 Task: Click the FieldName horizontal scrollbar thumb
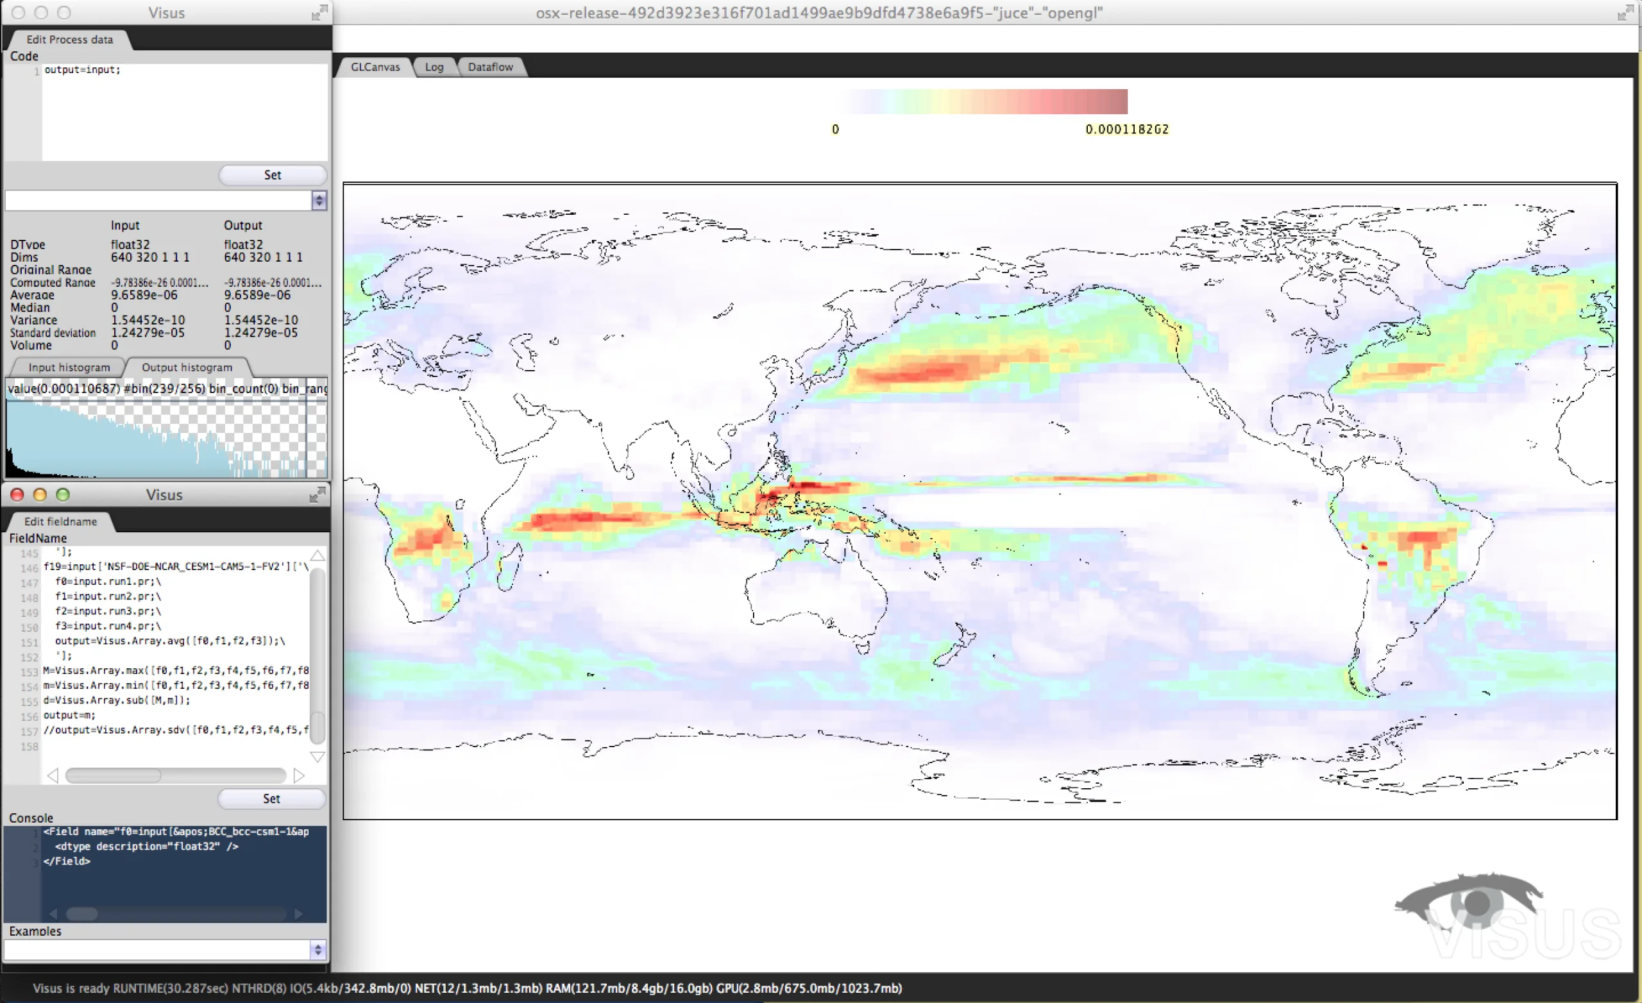click(x=114, y=776)
